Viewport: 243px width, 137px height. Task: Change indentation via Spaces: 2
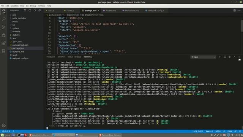[x=209, y=131]
